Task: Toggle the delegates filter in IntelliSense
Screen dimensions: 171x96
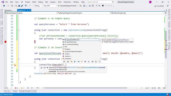Action: click(85, 62)
